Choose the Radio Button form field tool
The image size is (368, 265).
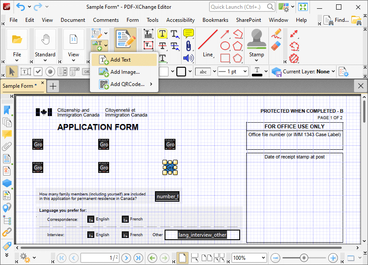tap(50, 72)
